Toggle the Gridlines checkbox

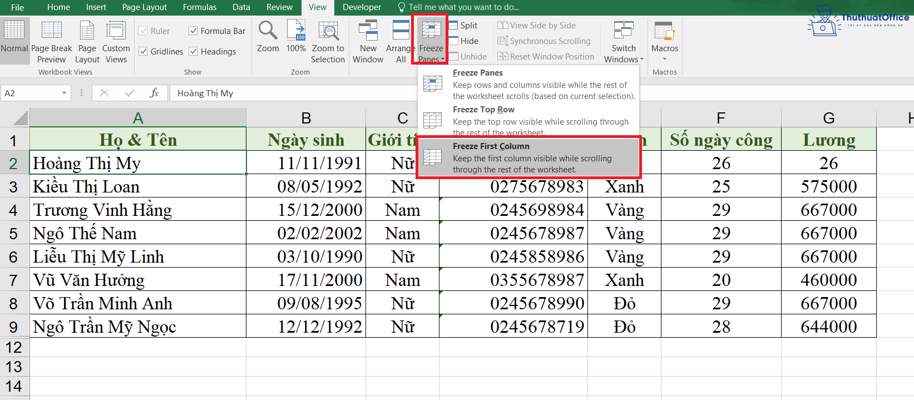143,52
